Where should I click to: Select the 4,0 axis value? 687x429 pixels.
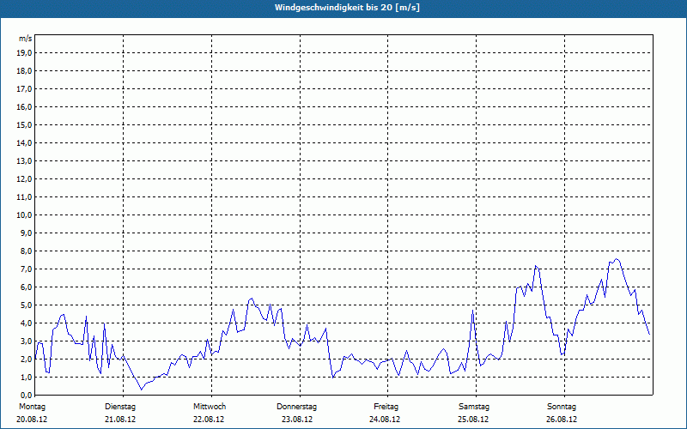pyautogui.click(x=26, y=323)
